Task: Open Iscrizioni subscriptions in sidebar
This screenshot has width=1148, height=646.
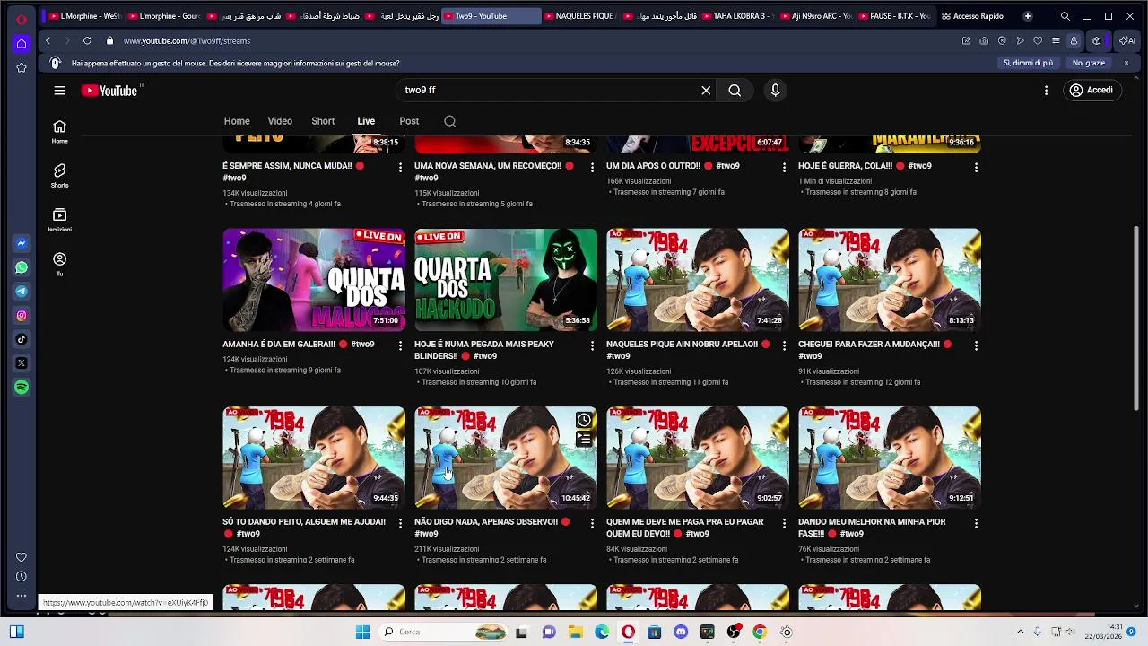Action: [x=59, y=220]
